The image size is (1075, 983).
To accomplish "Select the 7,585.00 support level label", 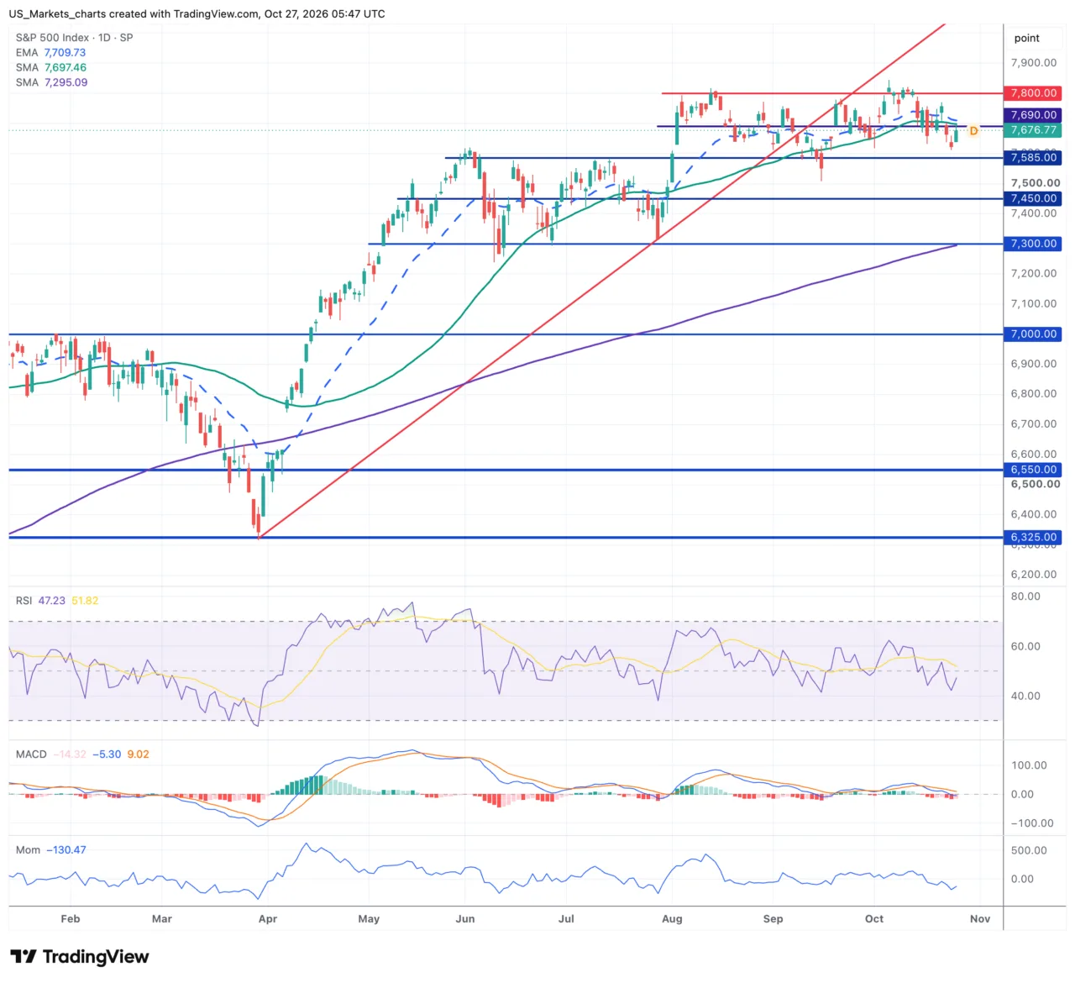I will pos(1034,158).
